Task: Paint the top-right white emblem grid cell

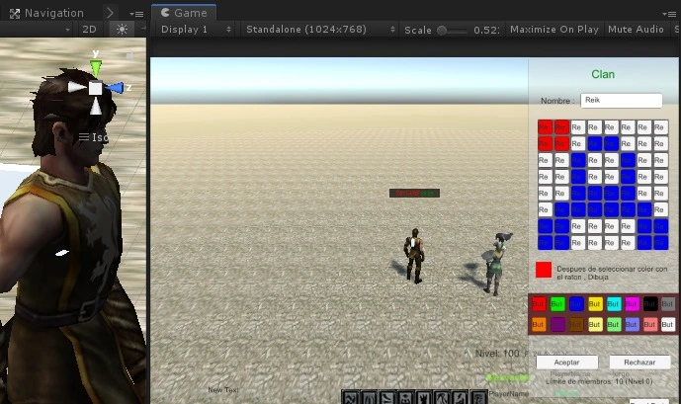Action: click(x=660, y=127)
